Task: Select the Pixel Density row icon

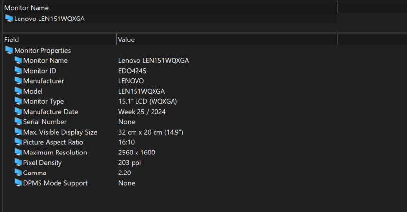Action: pos(18,162)
